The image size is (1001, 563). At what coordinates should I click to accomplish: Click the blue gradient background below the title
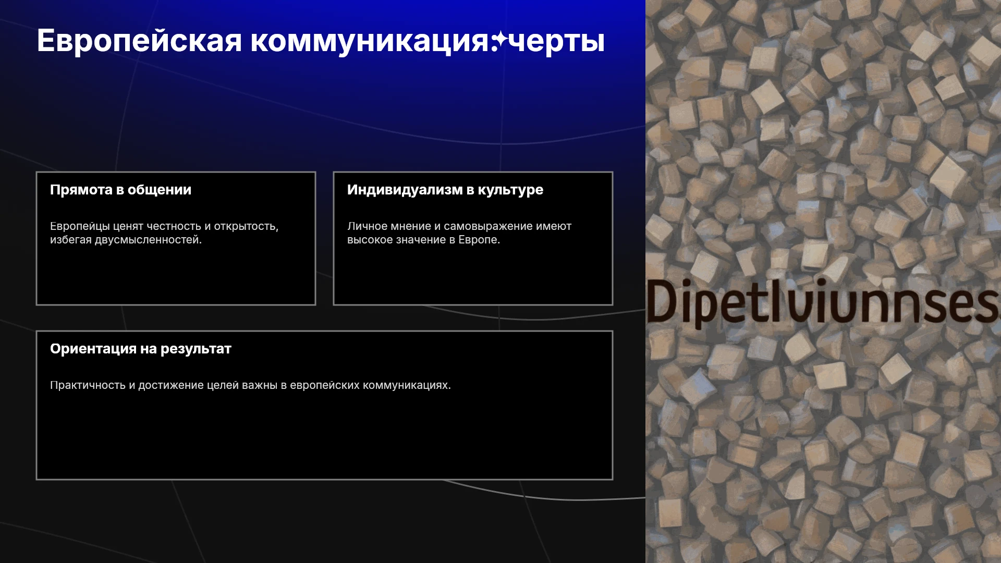point(323,104)
